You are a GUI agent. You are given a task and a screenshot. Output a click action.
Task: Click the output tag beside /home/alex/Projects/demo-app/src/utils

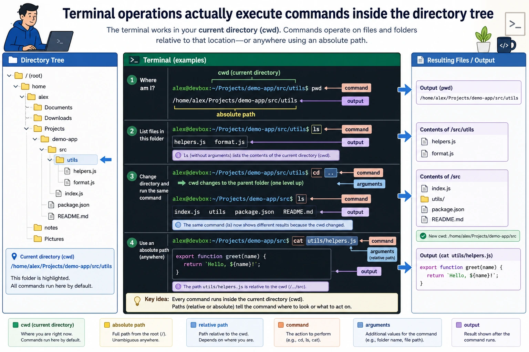pos(355,101)
